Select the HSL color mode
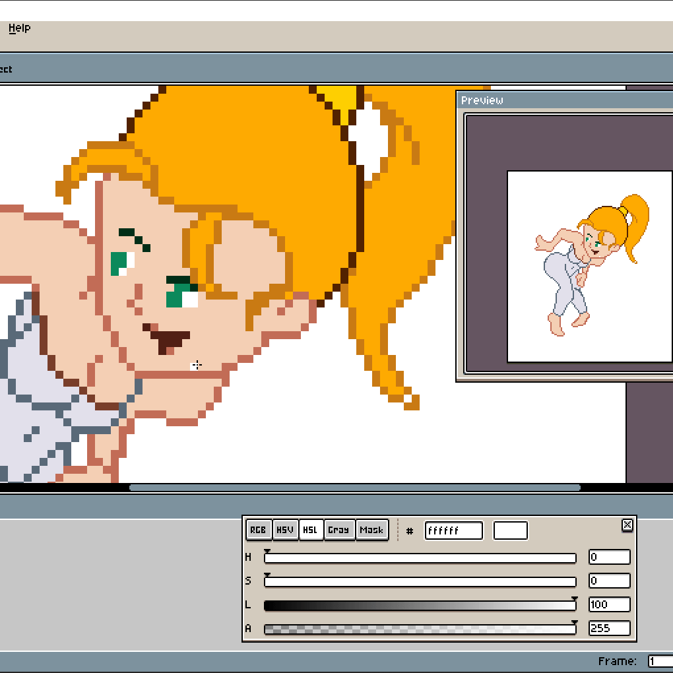This screenshot has height=673, width=673. (x=311, y=530)
